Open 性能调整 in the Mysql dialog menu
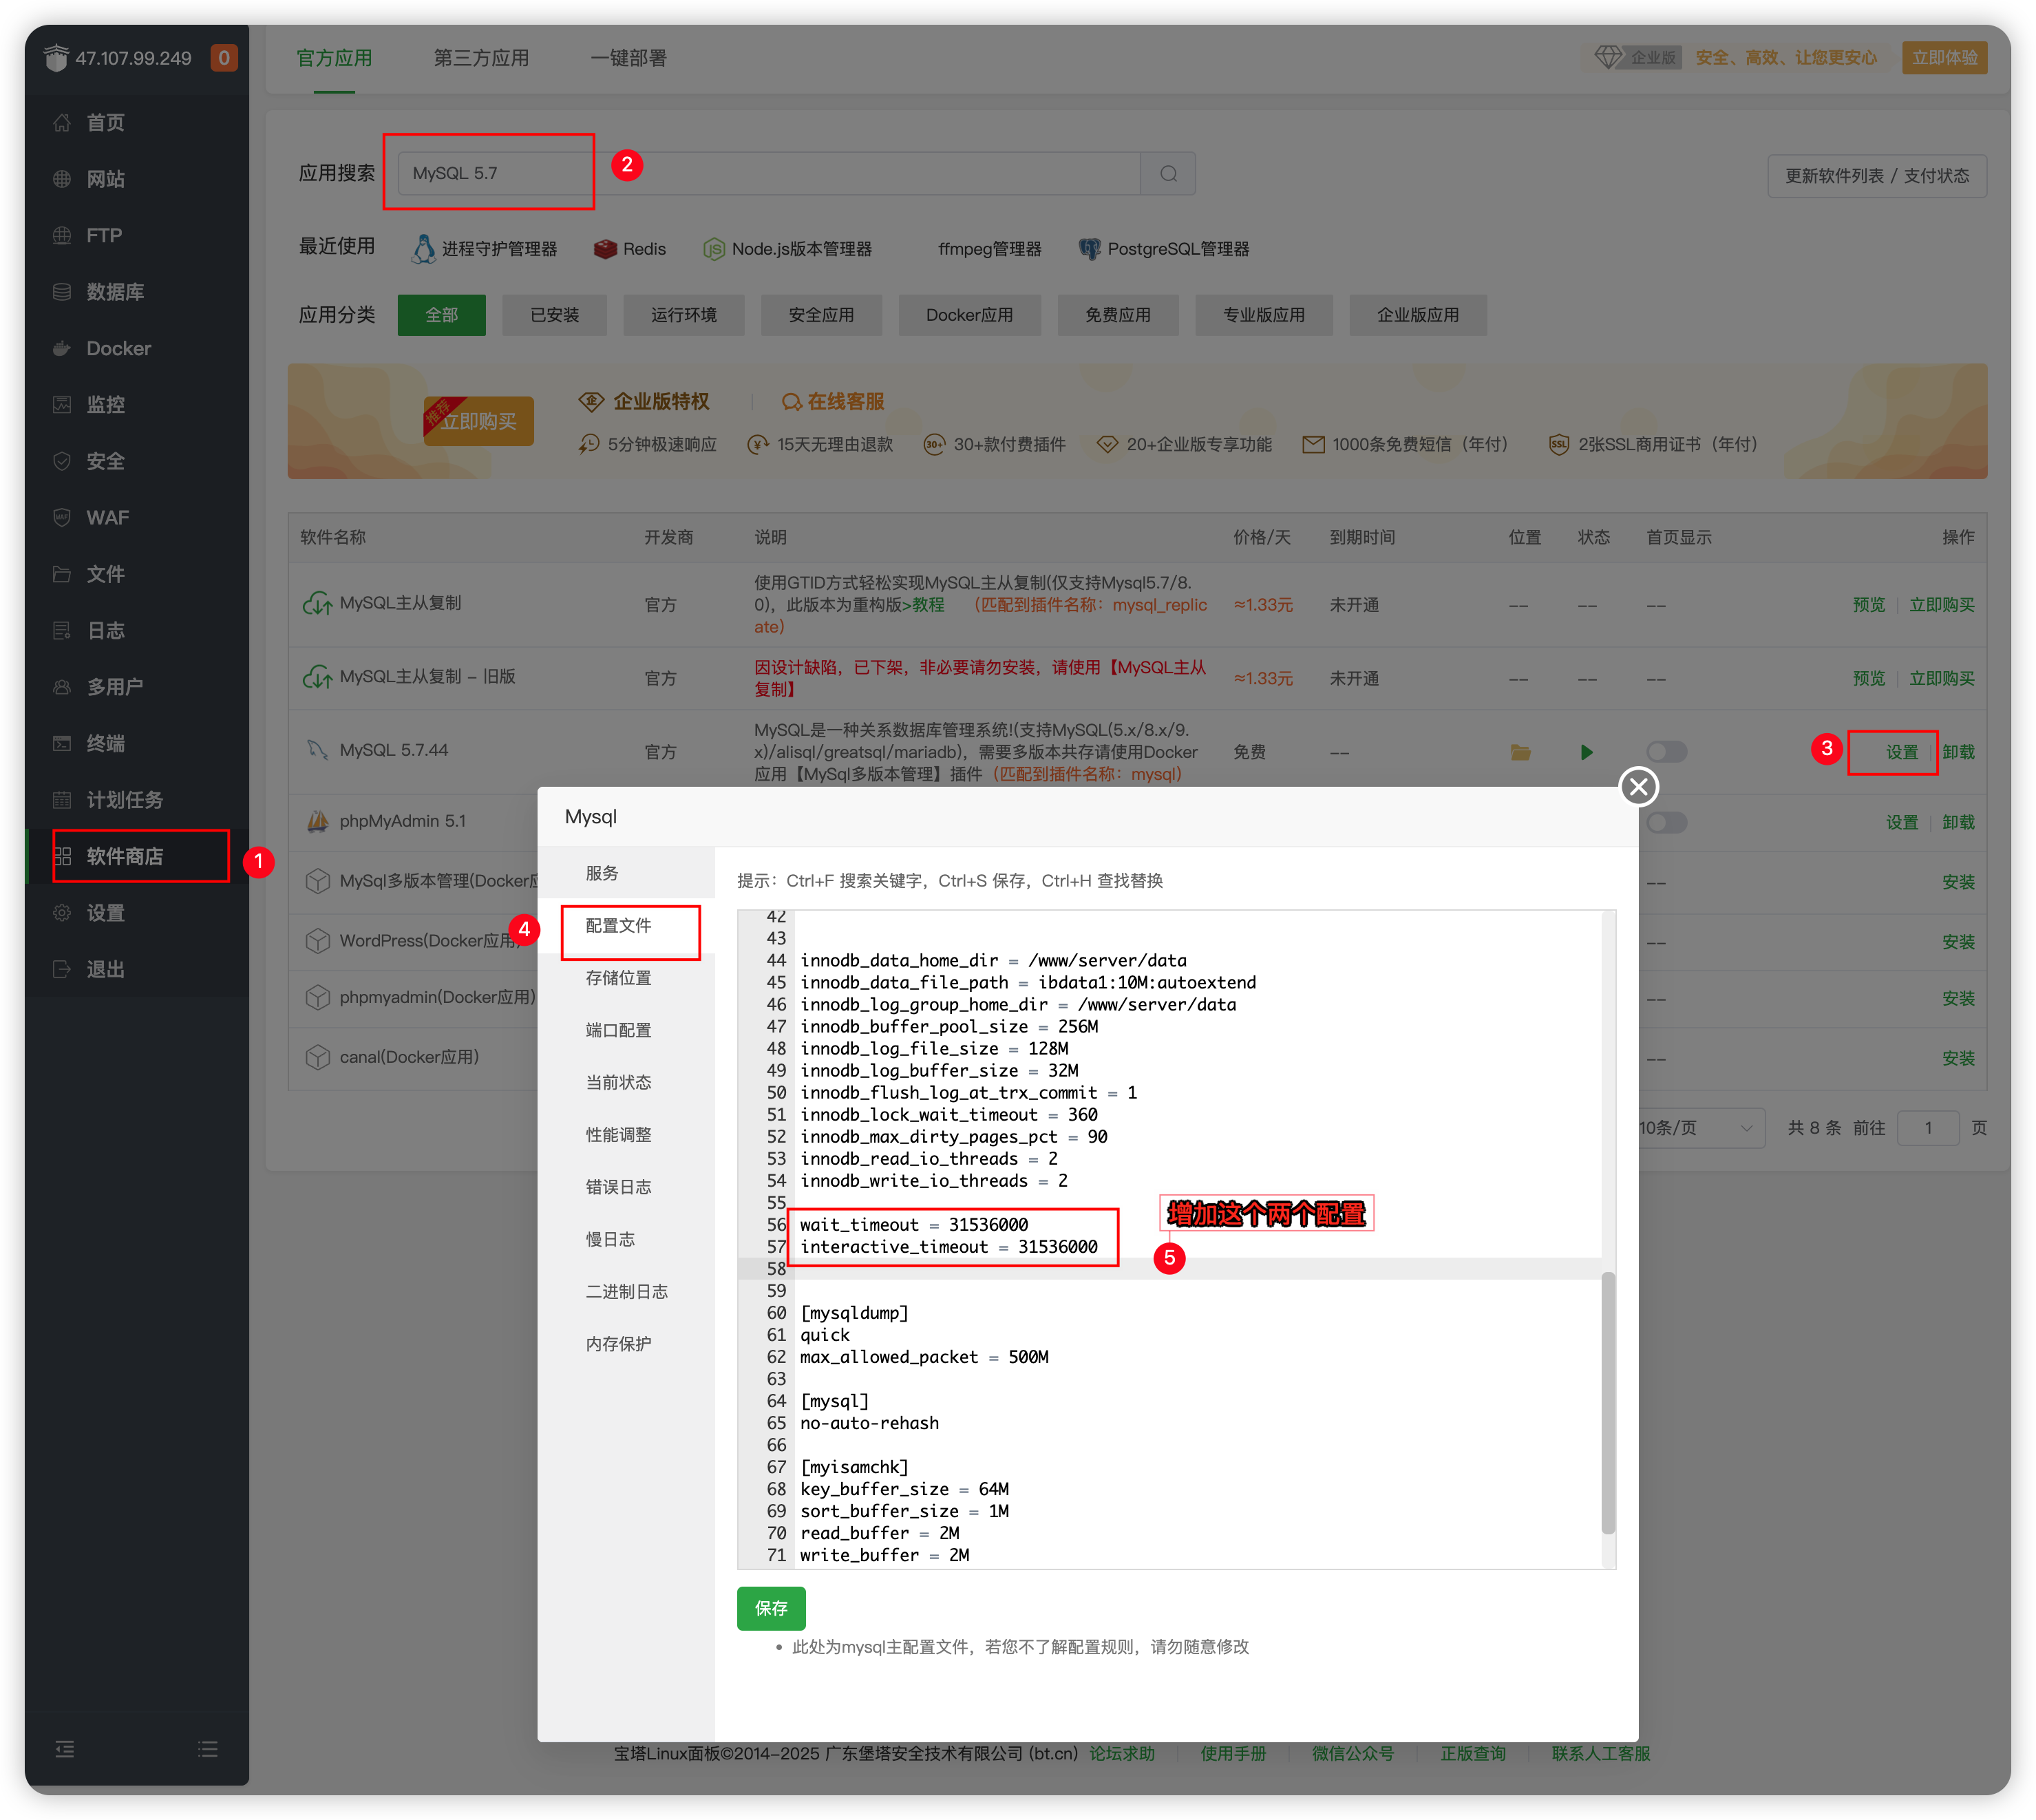The width and height of the screenshot is (2036, 1820). coord(618,1135)
